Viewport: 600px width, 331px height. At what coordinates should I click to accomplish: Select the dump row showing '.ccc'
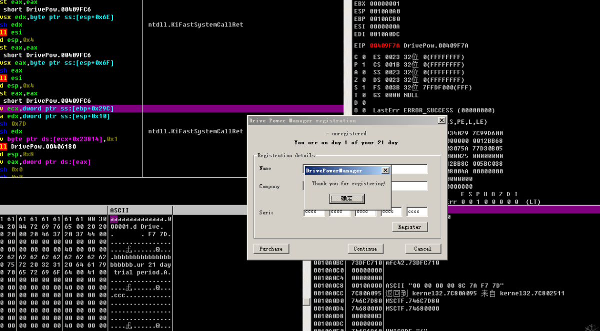point(86,296)
